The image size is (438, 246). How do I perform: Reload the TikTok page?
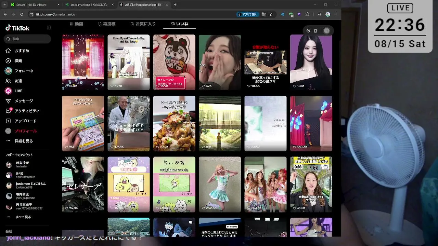point(22,14)
